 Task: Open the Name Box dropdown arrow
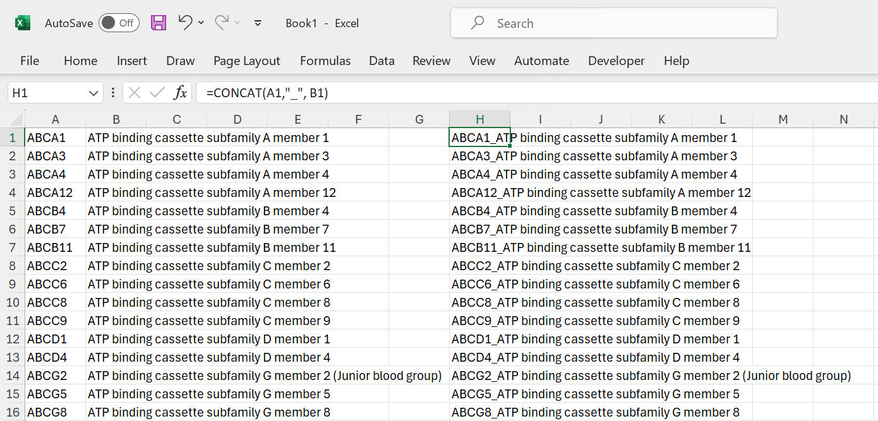click(94, 93)
